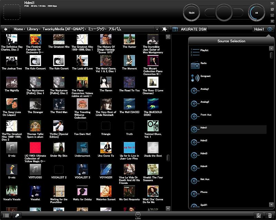Open The Moment album
The height and width of the screenshot is (220, 276).
[x=129, y=61]
